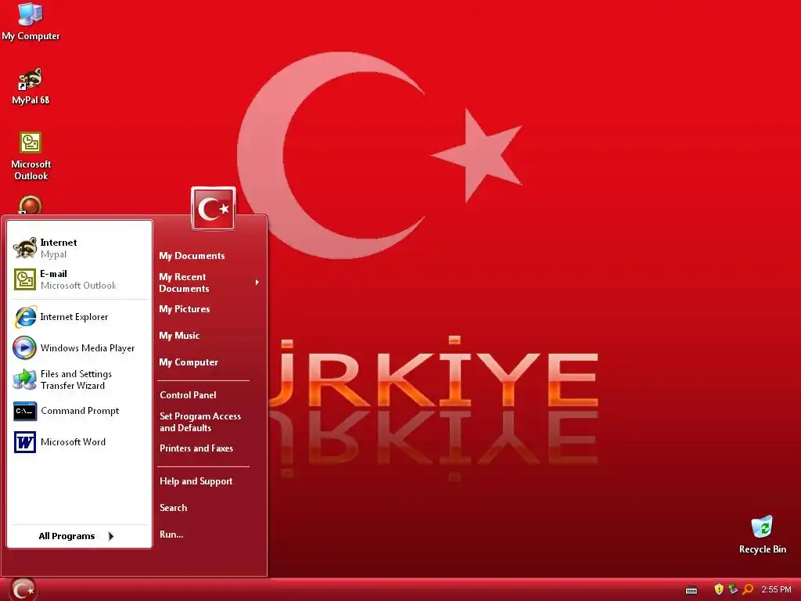Click the Safely Remove Hardware tray icon

tap(733, 589)
